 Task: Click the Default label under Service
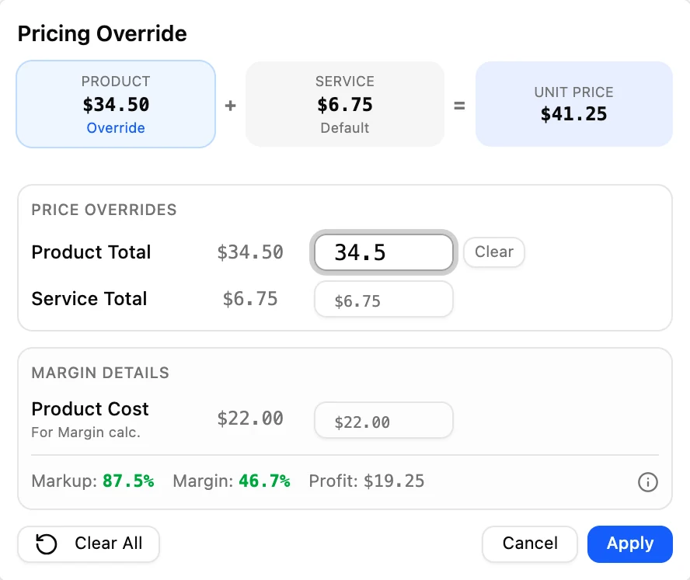[x=344, y=128]
